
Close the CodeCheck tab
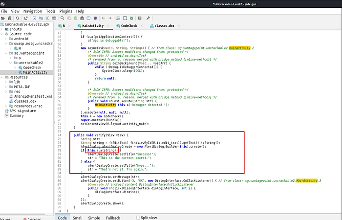142,26
